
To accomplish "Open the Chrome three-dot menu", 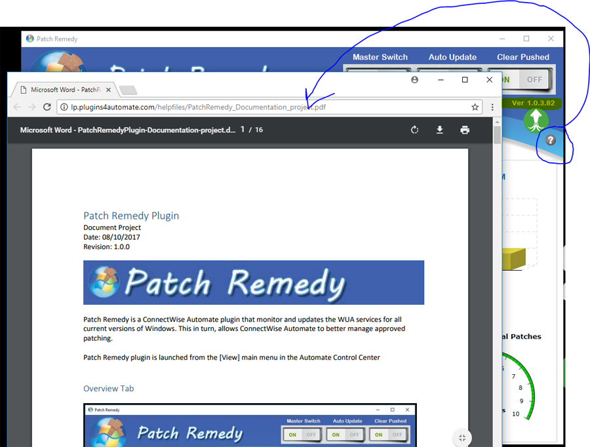I will [492, 107].
